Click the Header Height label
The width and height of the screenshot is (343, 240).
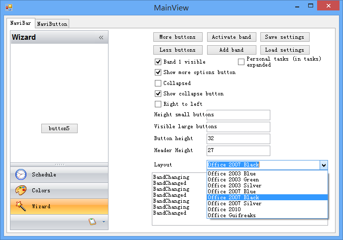click(x=173, y=150)
